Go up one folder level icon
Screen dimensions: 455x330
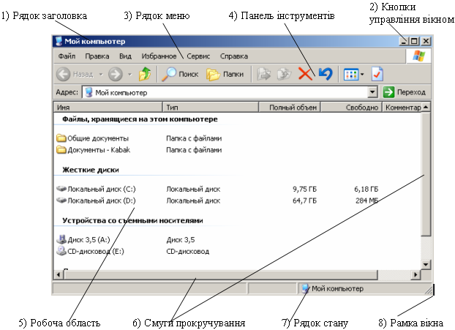coord(145,74)
